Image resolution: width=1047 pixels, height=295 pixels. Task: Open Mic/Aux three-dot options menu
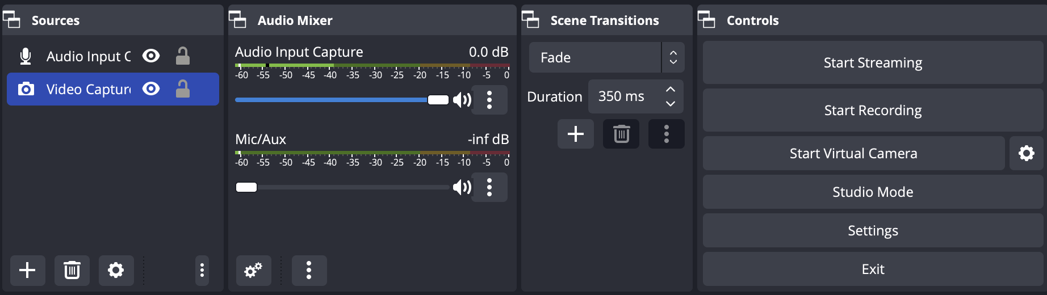tap(489, 187)
